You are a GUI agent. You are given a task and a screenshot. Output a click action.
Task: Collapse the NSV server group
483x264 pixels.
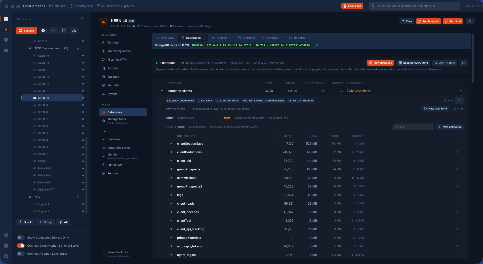click(24, 197)
